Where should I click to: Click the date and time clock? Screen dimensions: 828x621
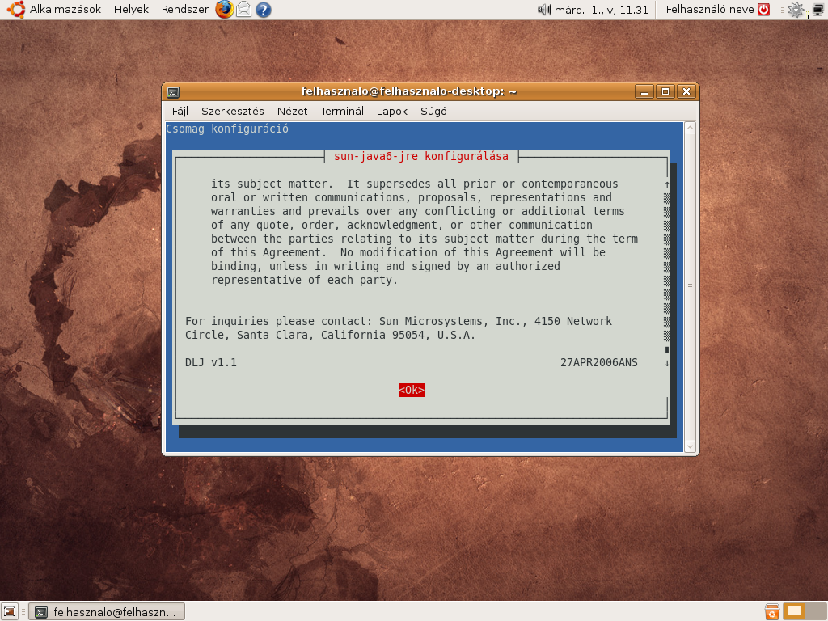point(601,10)
